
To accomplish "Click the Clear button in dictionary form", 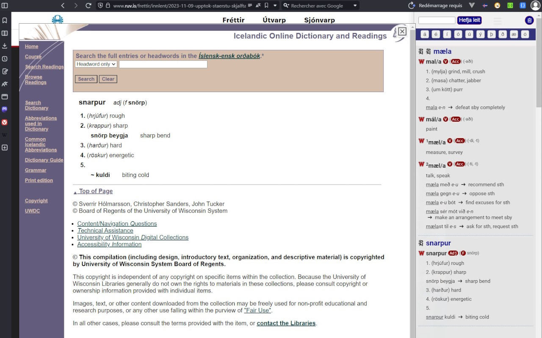I will pyautogui.click(x=108, y=79).
